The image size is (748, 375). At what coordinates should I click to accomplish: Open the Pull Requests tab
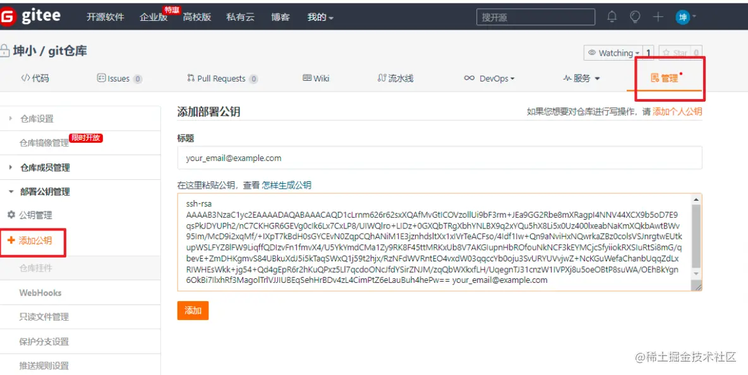click(222, 79)
